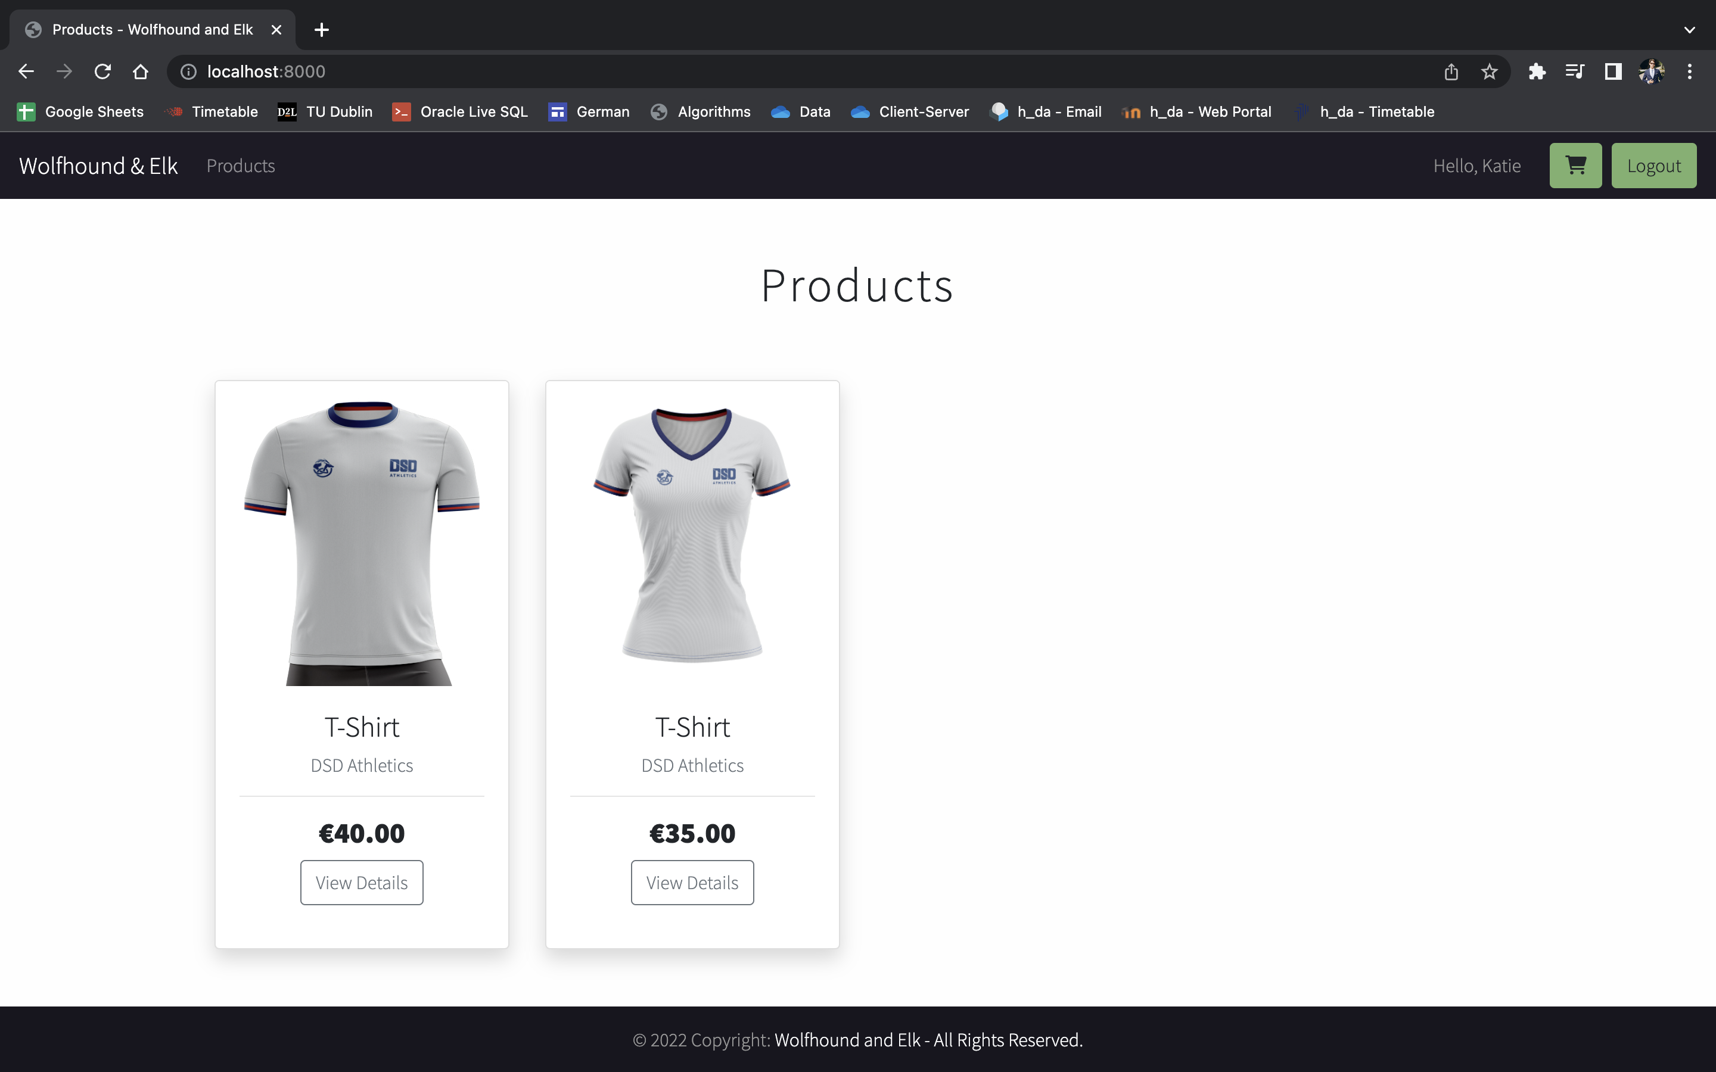
Task: Open a new browser tab
Action: pos(321,30)
